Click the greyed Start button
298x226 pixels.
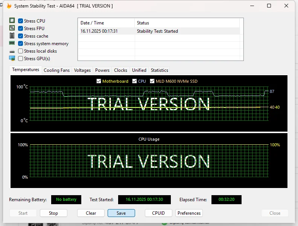coord(23,213)
